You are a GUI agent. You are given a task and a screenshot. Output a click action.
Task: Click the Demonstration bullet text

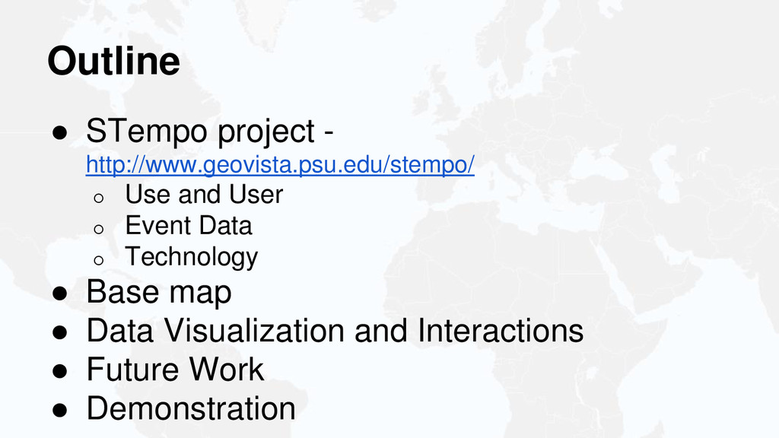coord(191,408)
